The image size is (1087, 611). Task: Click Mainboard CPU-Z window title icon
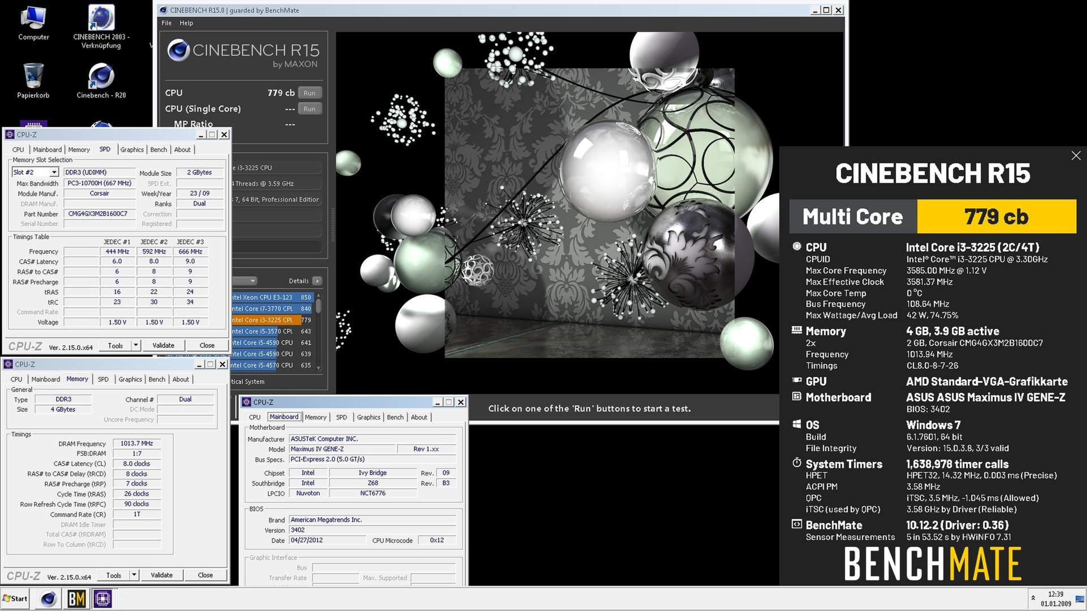pyautogui.click(x=246, y=402)
